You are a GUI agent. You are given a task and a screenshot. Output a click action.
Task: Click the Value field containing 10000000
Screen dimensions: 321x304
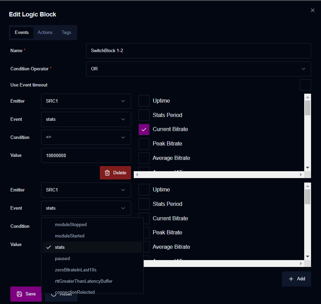(x=86, y=155)
